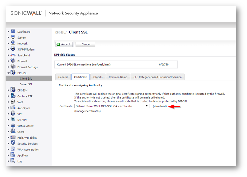The height and width of the screenshot is (177, 247).
Task: Click the Network globe icon in sidebar
Action: tap(13, 43)
